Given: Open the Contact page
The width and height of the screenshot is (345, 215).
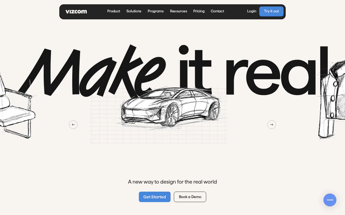Looking at the screenshot, I should pyautogui.click(x=217, y=11).
